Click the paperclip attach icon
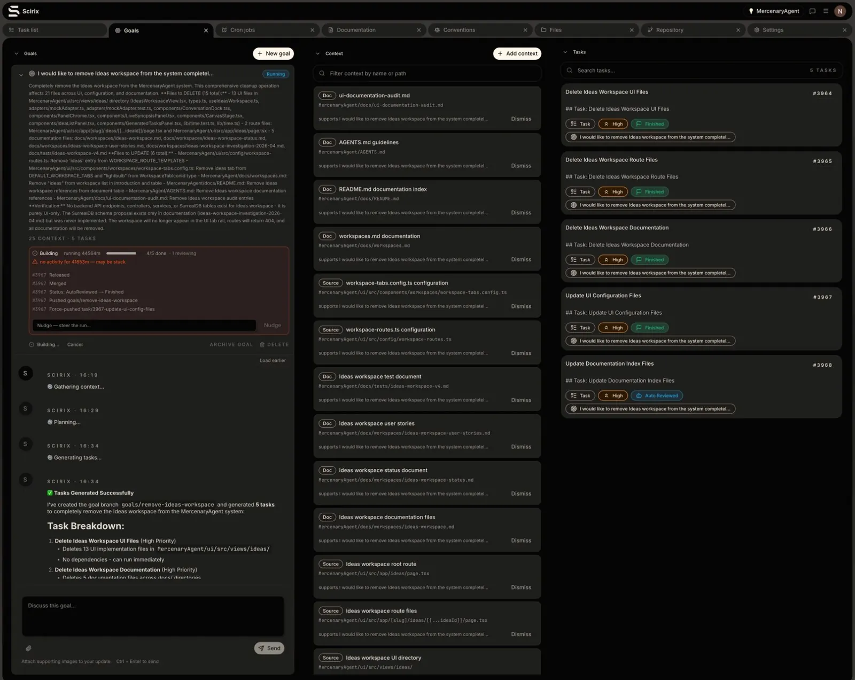 coord(28,648)
